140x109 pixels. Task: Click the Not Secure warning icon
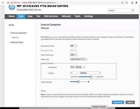8,3
